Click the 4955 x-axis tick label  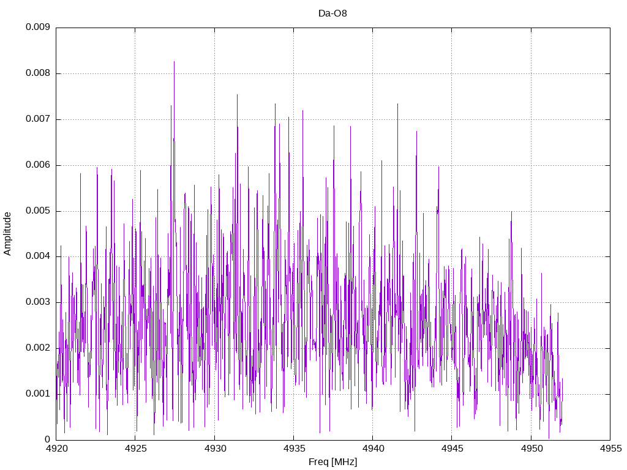point(610,449)
